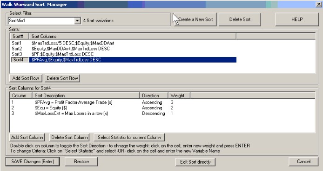Open HELP for the Sort Manager
Viewport: 323px width, 171px height.
[x=297, y=19]
